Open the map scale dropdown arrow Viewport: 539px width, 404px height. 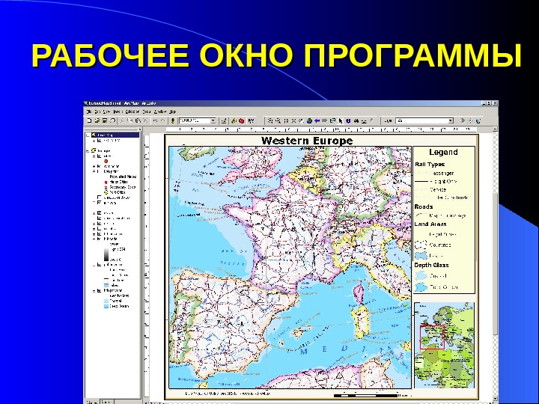(x=213, y=120)
